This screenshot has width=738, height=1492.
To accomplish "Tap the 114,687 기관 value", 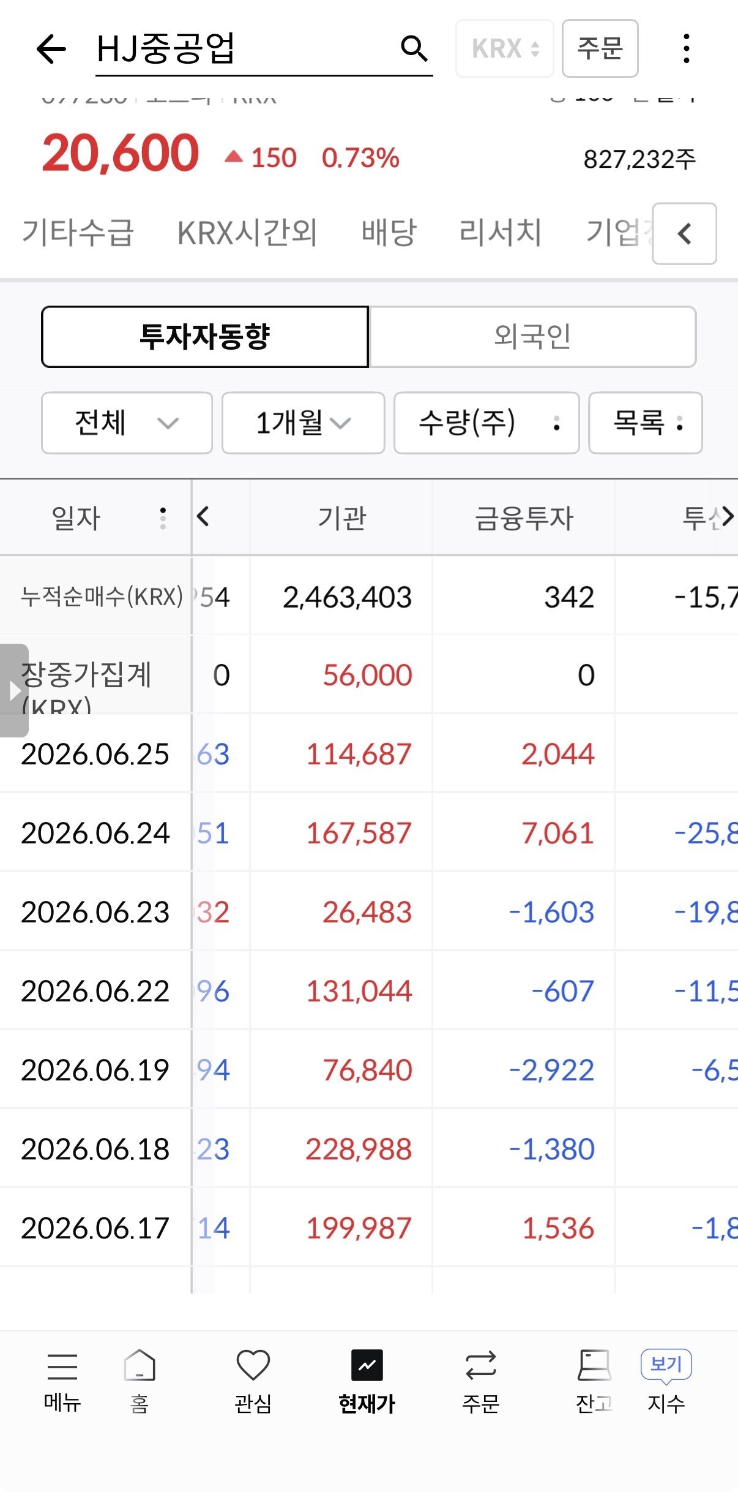I will [x=359, y=754].
